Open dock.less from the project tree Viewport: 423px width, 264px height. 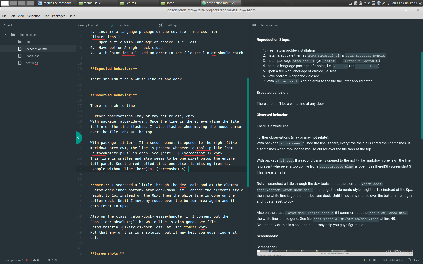coord(33,56)
